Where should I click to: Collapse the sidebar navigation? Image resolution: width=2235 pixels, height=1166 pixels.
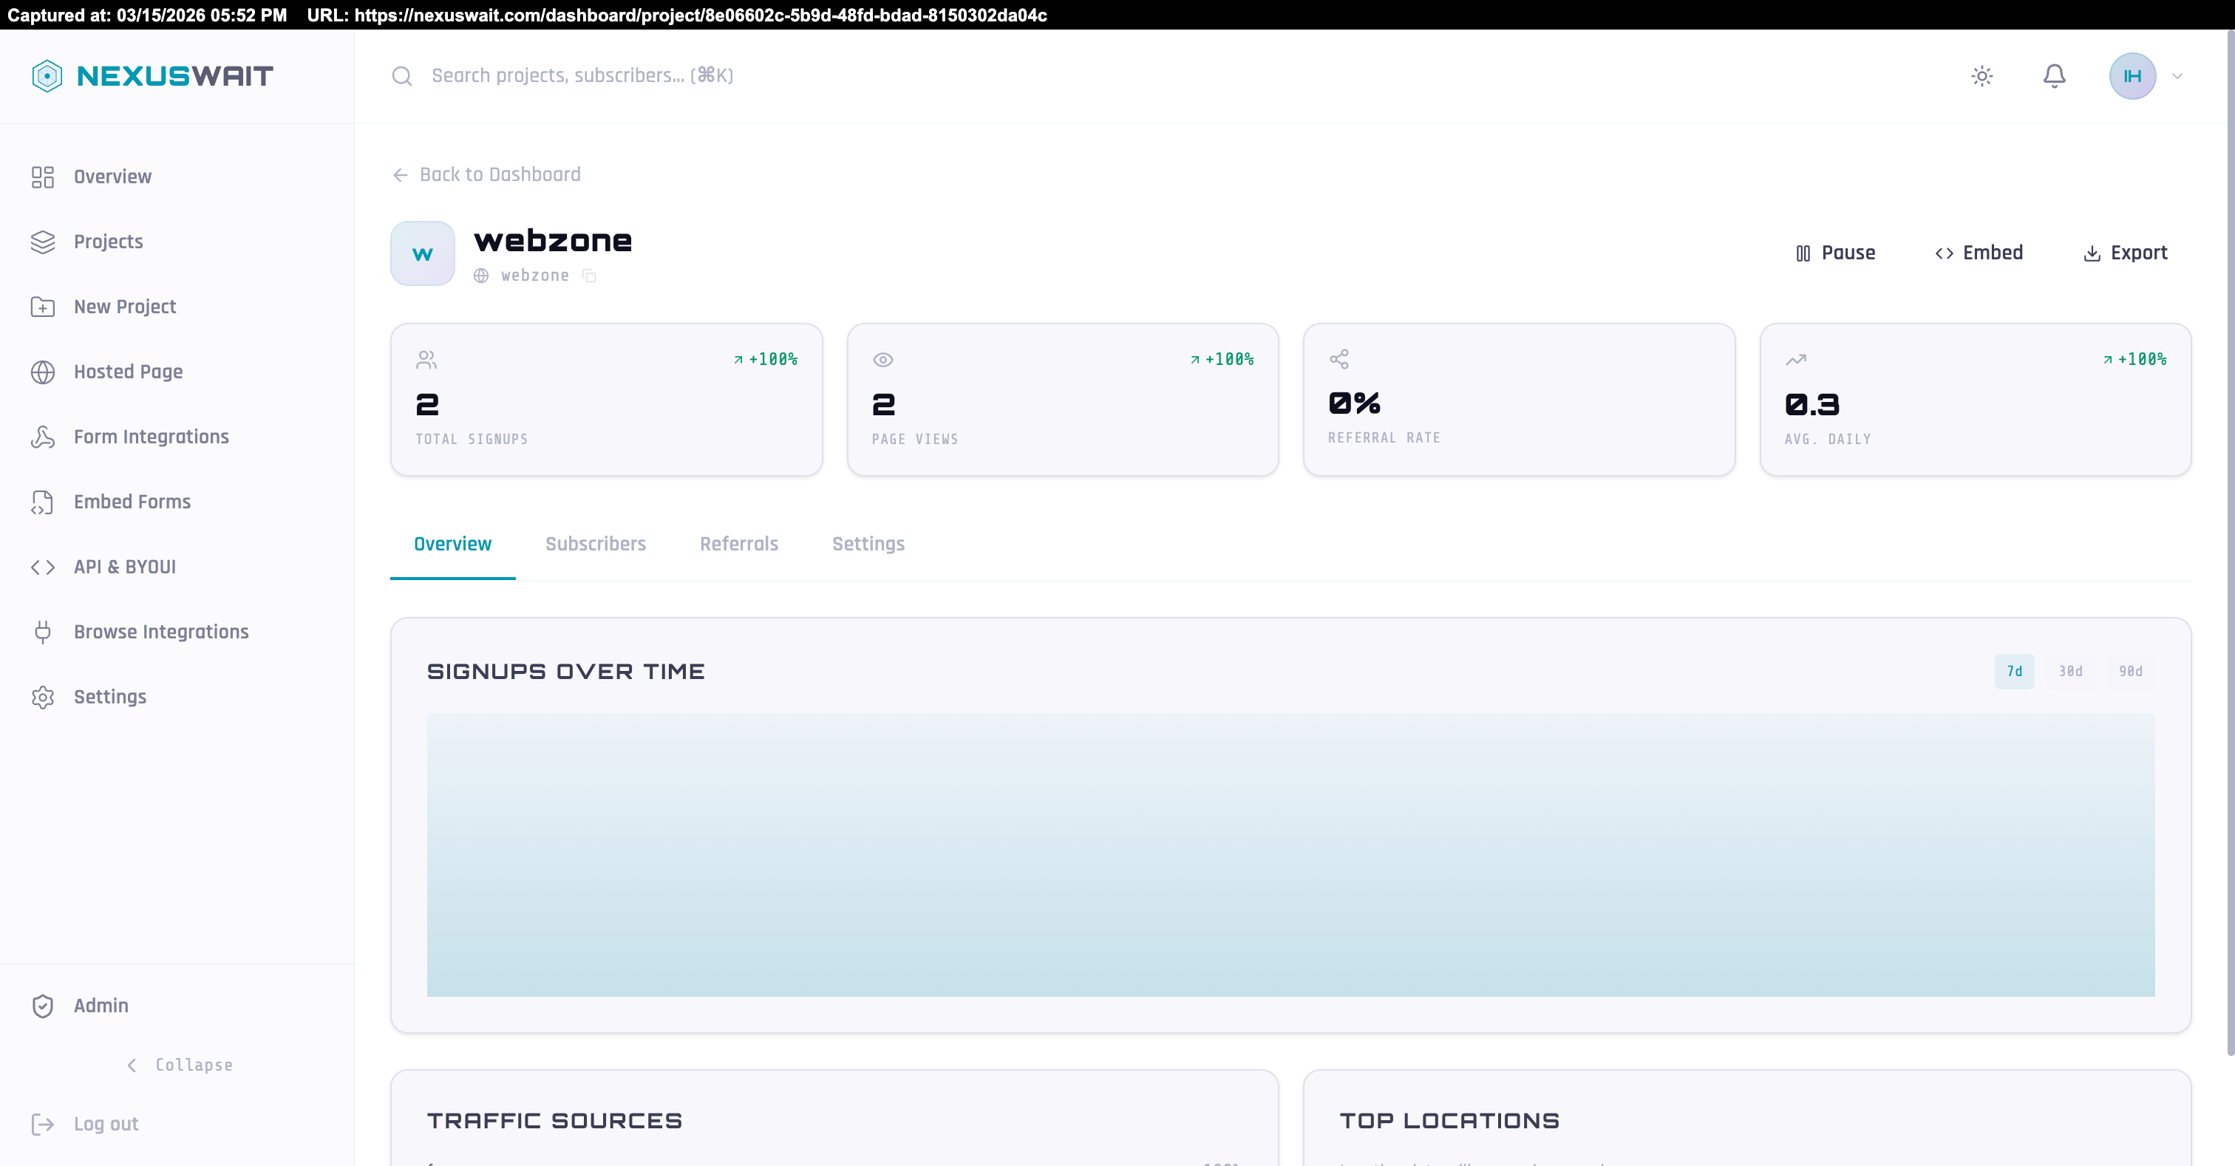tap(180, 1065)
